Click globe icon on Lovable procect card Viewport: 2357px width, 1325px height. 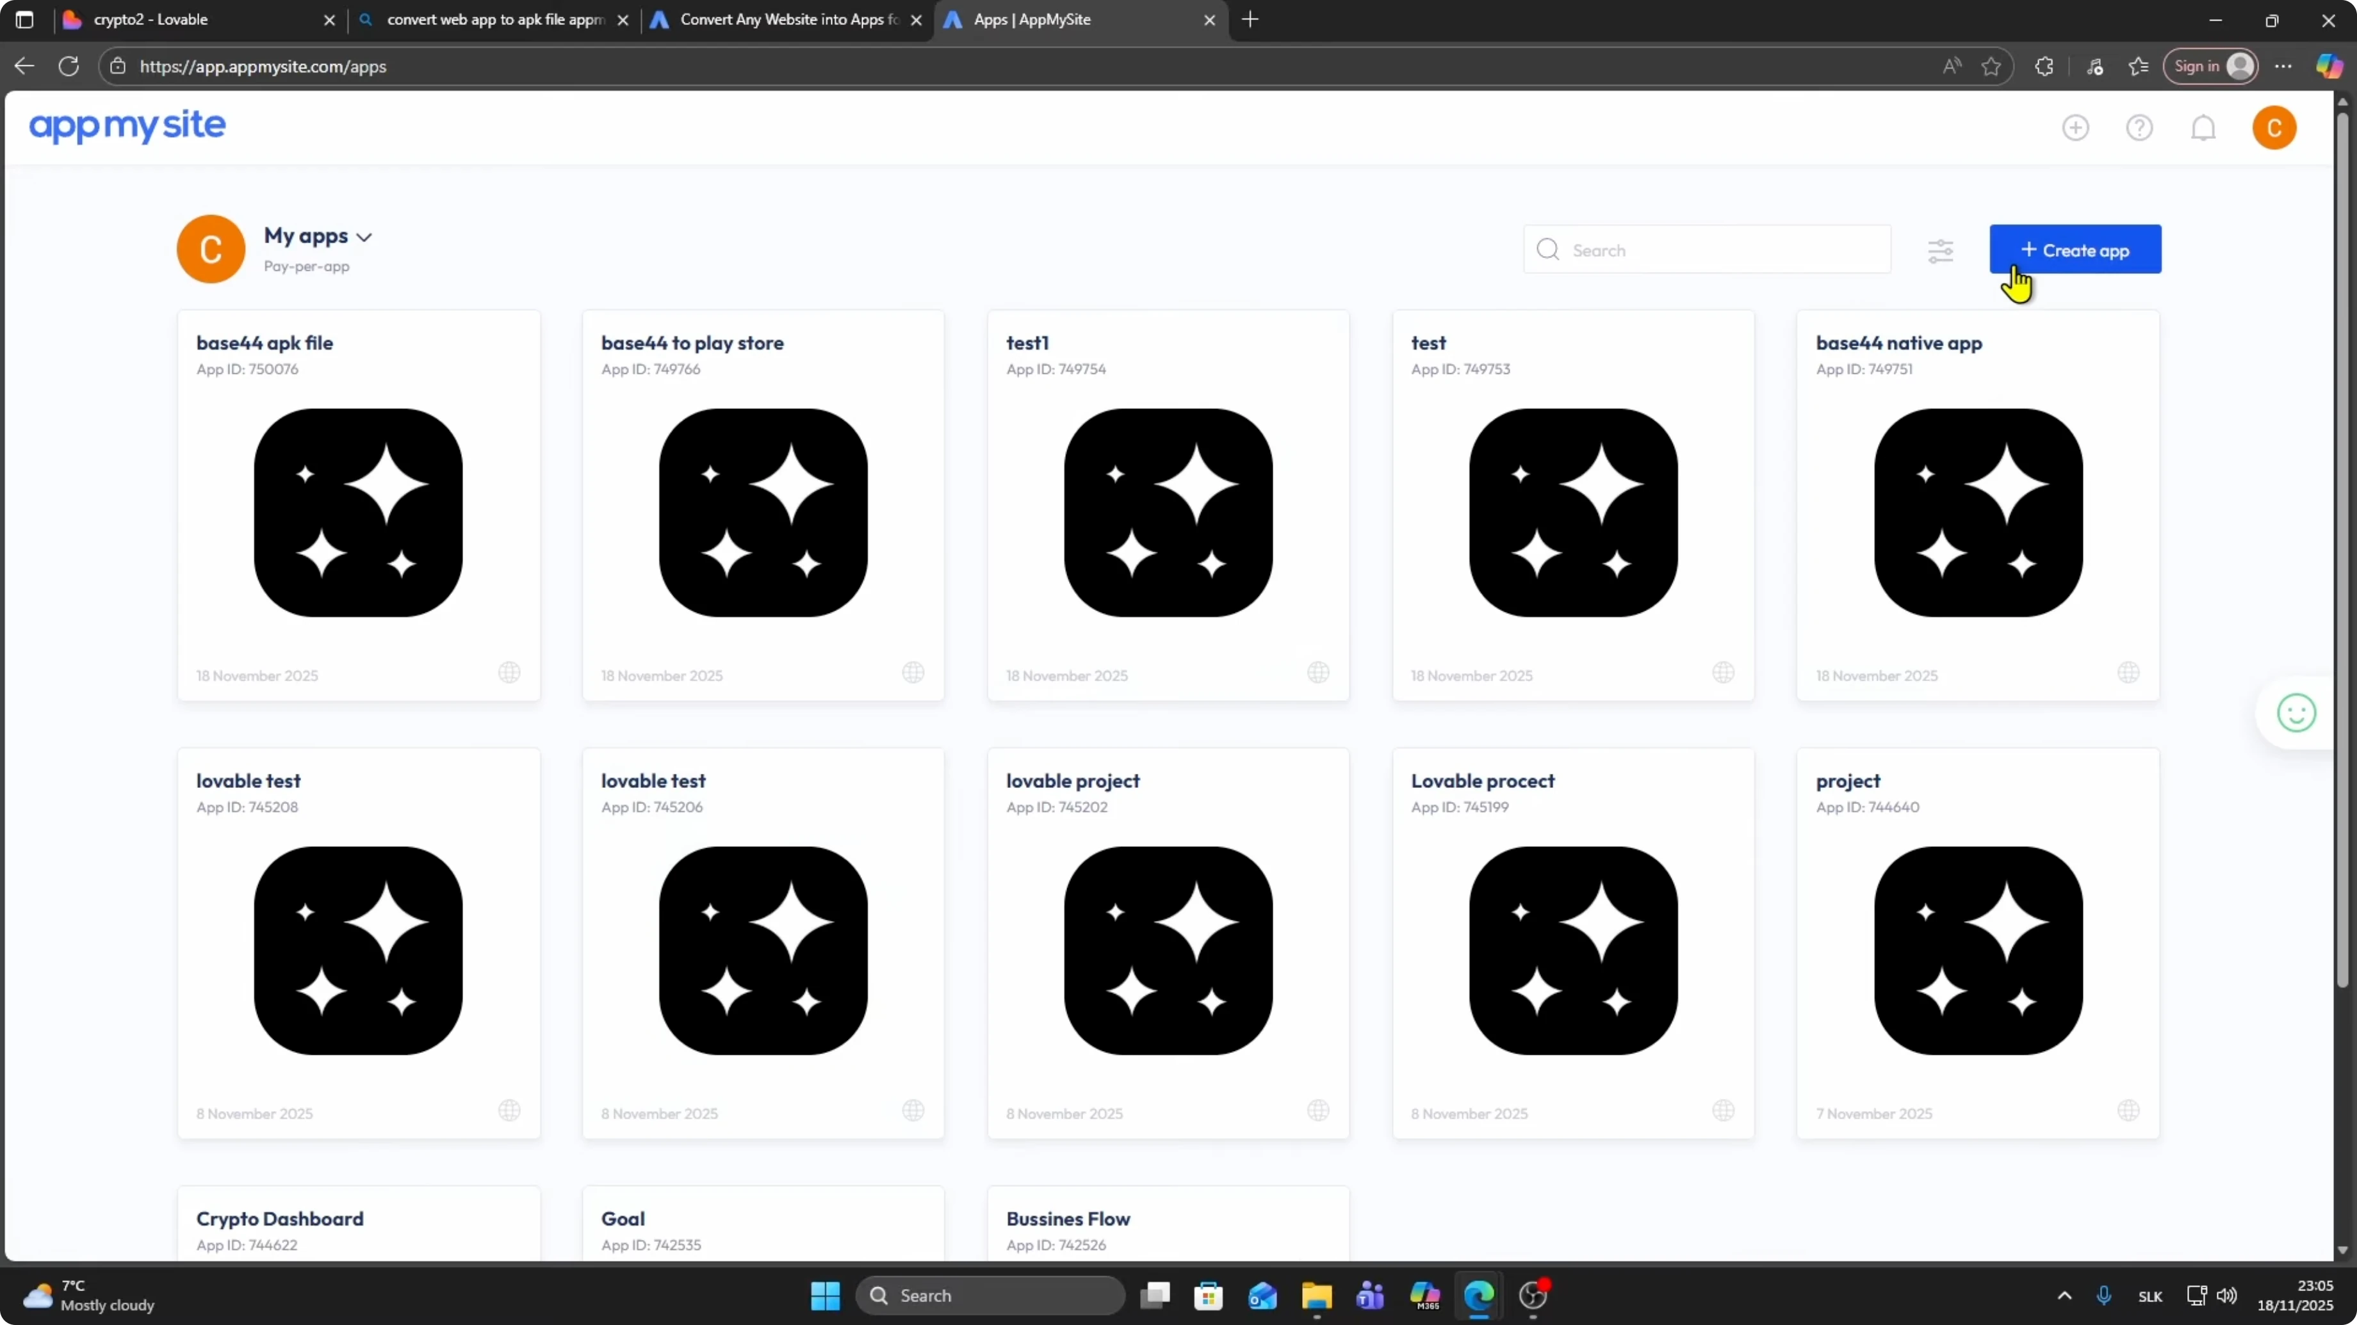[1724, 1111]
